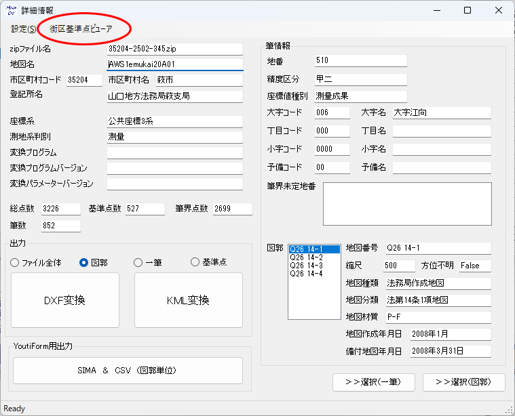
Task: Click the 地図作成年月日 field 2008年1月
Action: click(x=451, y=334)
